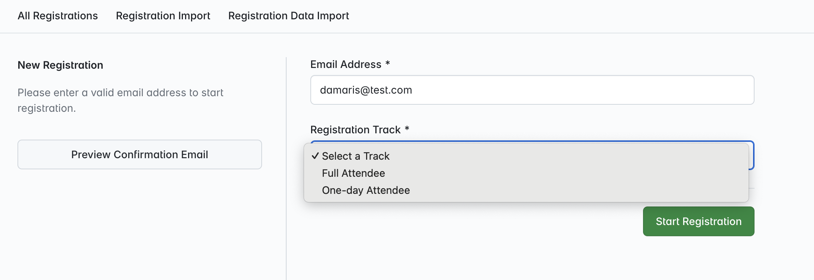Viewport: 814px width, 280px height.
Task: Go to the Registration Data Import tab
Action: coord(288,16)
